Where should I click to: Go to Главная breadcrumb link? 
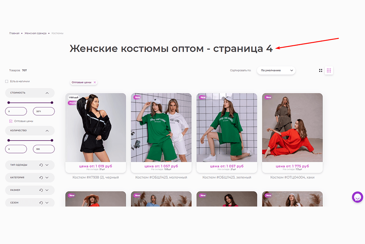tap(14, 33)
